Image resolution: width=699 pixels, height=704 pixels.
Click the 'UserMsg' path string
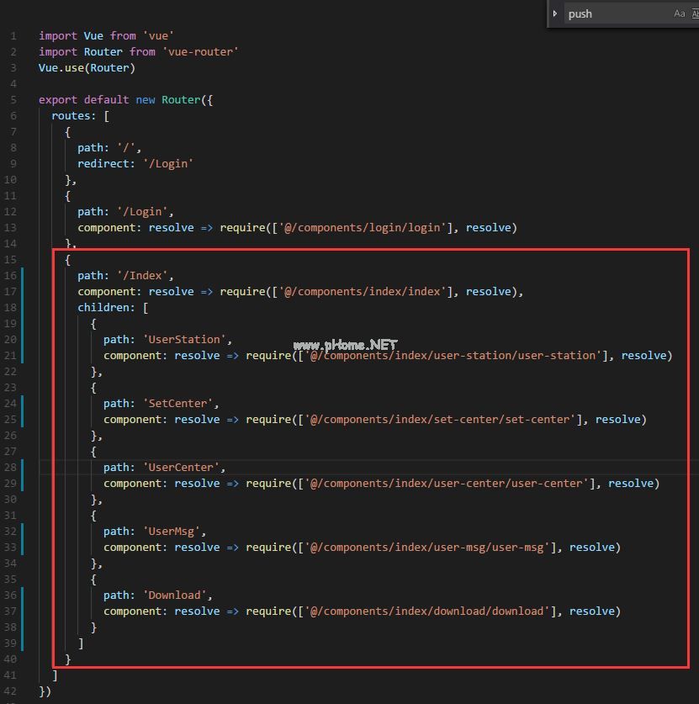click(171, 532)
